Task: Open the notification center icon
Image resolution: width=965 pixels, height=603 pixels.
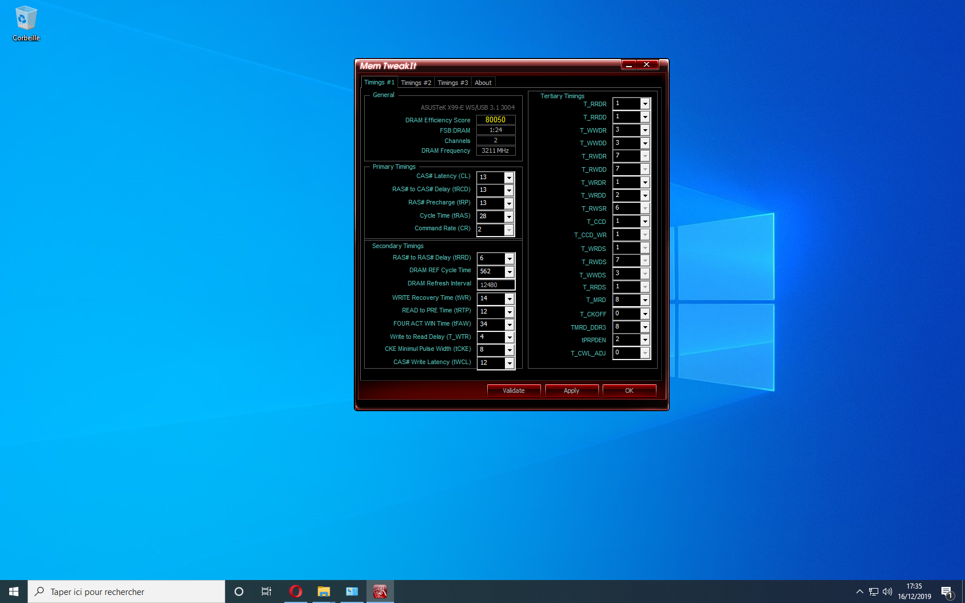Action: (x=947, y=592)
